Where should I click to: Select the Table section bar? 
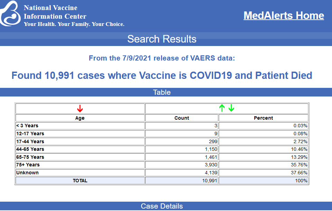(162, 92)
